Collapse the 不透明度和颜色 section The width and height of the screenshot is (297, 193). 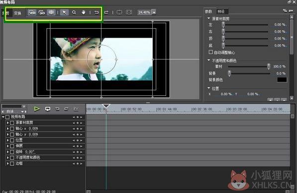point(209,61)
